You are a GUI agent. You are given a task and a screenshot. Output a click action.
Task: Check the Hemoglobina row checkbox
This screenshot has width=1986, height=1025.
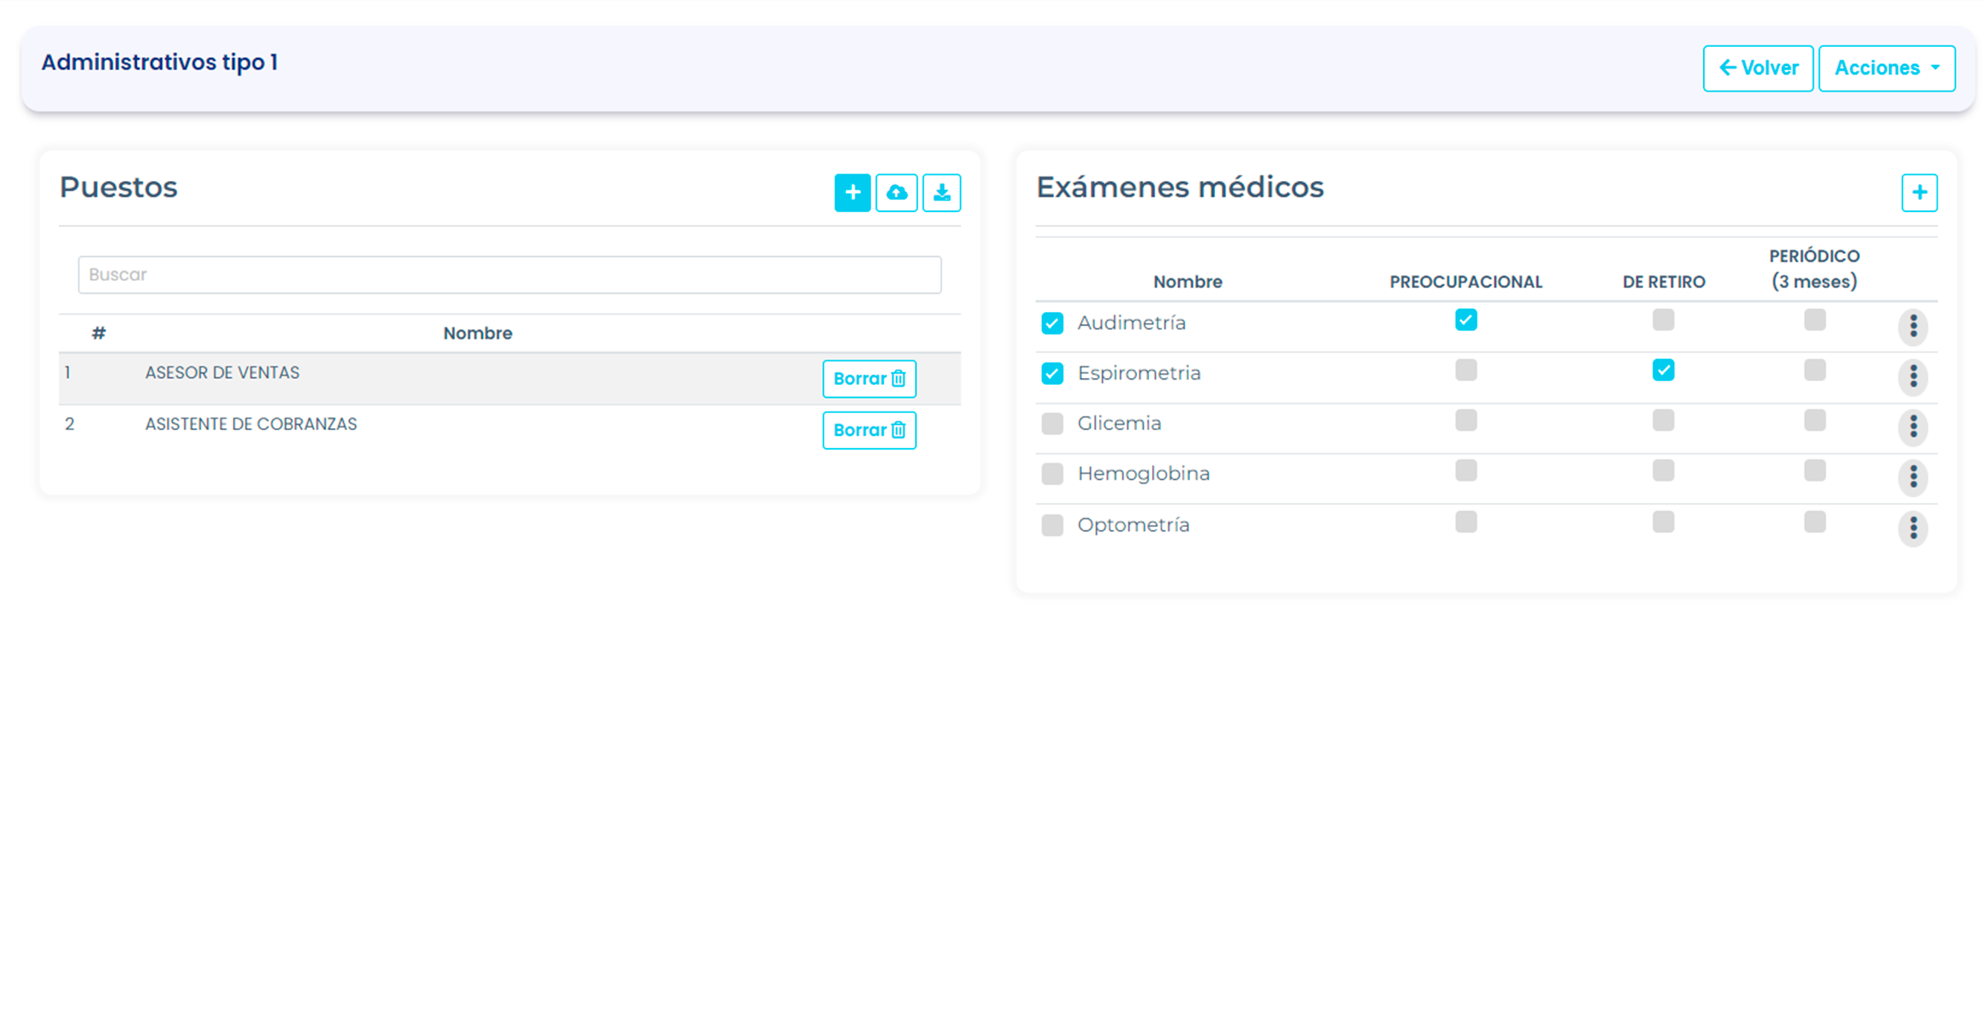coord(1051,474)
